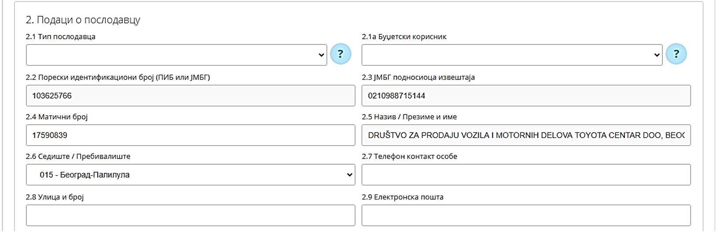
Task: Expand the 2.1a Буџетски корисник dropdown
Action: coord(512,55)
